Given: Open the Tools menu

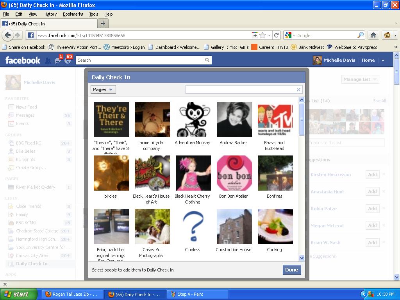Looking at the screenshot, I should (x=94, y=14).
